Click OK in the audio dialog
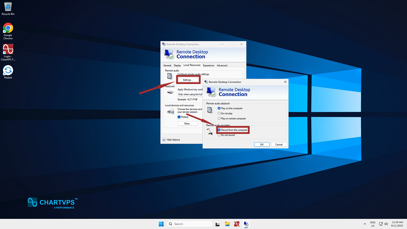Viewport: 407px width, 229px height. coord(262,144)
